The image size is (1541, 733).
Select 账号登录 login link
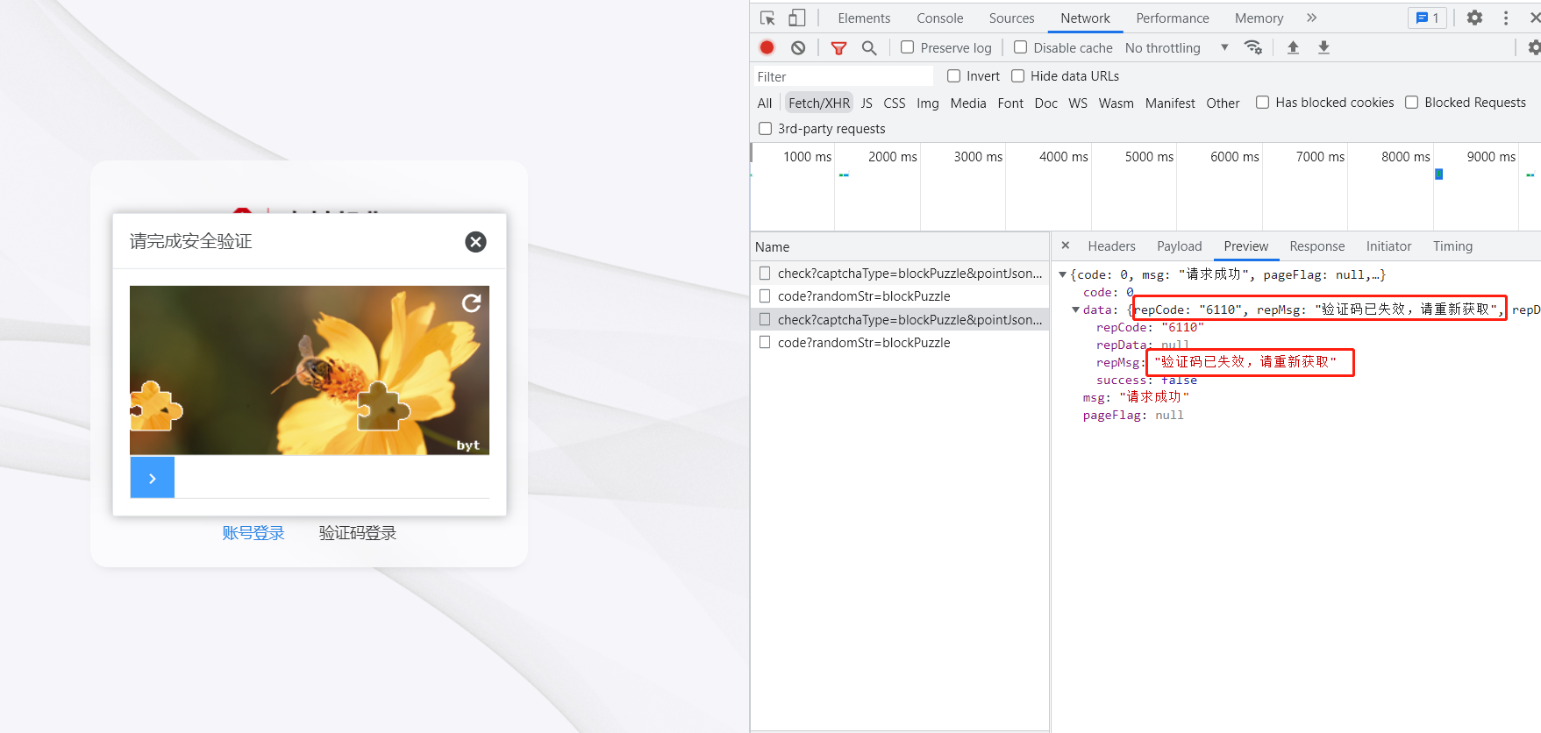tap(253, 533)
